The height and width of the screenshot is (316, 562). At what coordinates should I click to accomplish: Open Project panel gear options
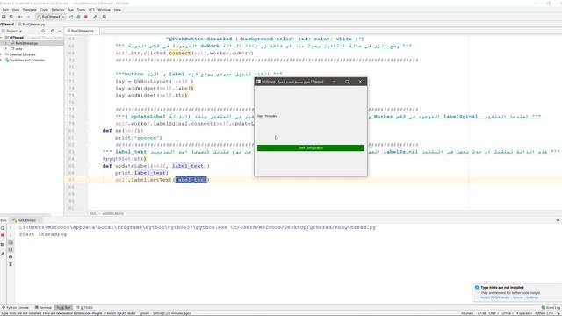(x=53, y=32)
